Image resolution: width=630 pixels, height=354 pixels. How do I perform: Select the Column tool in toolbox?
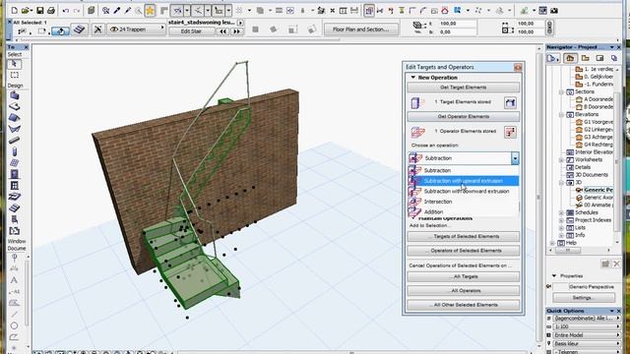[x=14, y=151]
